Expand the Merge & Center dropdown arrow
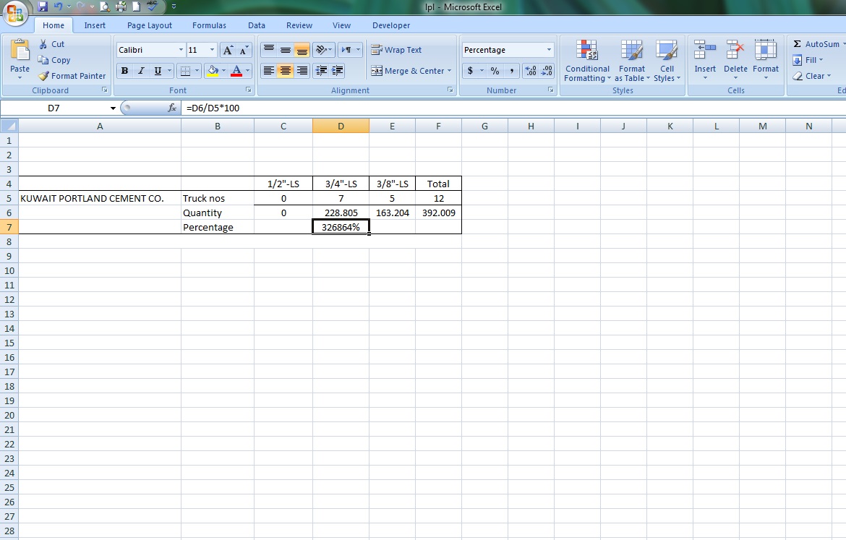This screenshot has width=846, height=540. pyautogui.click(x=449, y=71)
